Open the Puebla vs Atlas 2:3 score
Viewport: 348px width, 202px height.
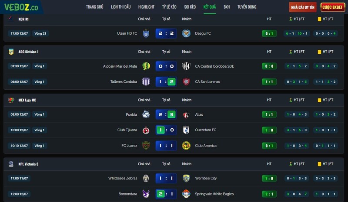click(x=166, y=114)
